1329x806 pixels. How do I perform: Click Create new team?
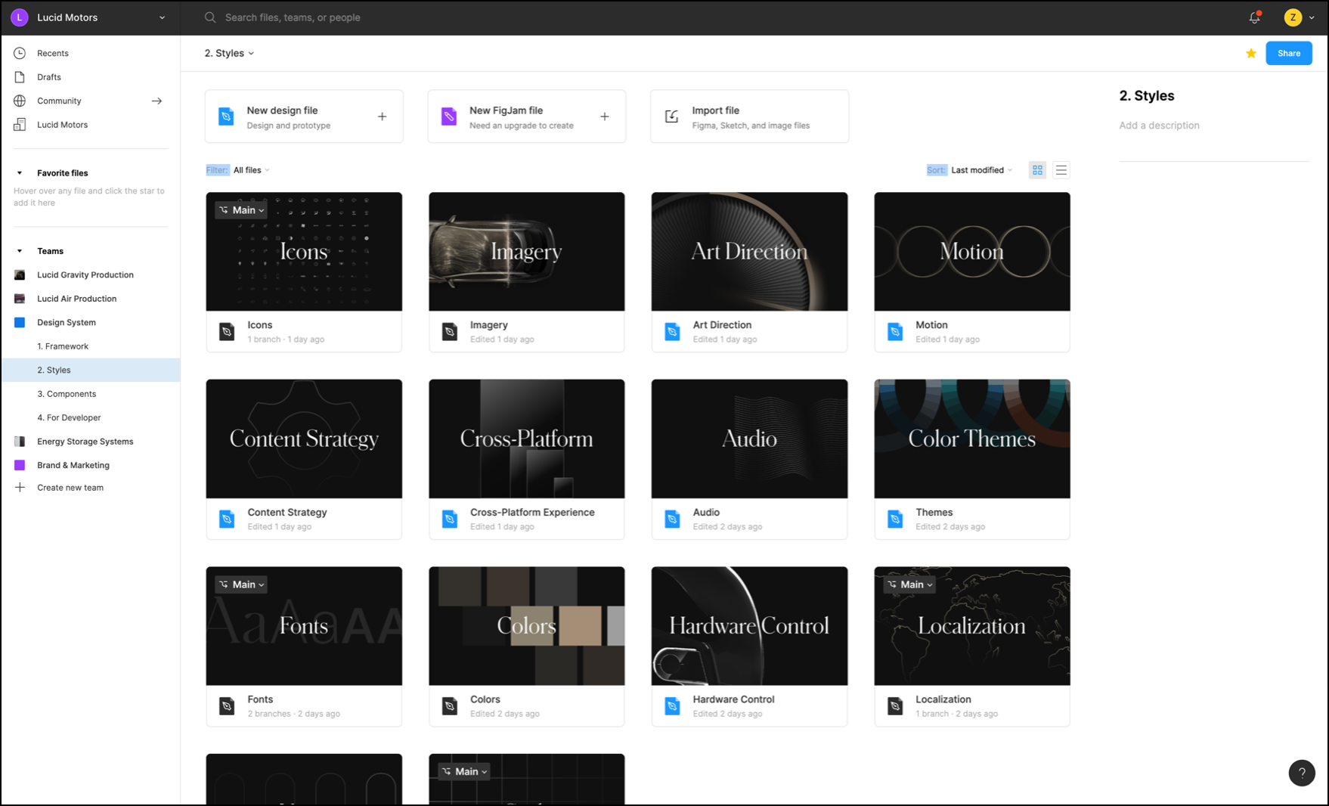70,488
